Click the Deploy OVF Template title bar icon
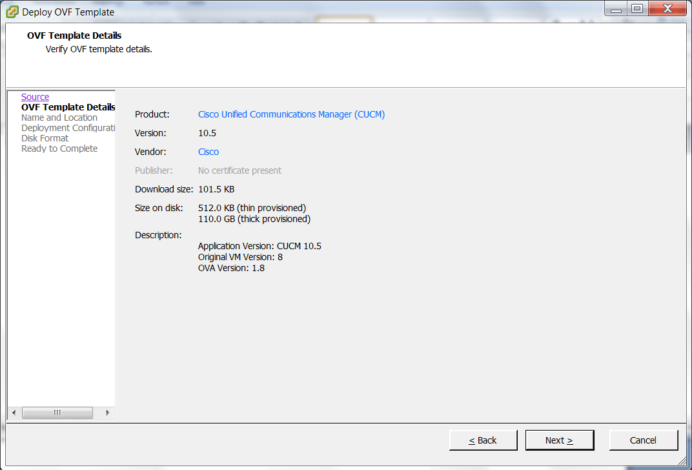Image resolution: width=692 pixels, height=470 pixels. click(x=12, y=12)
